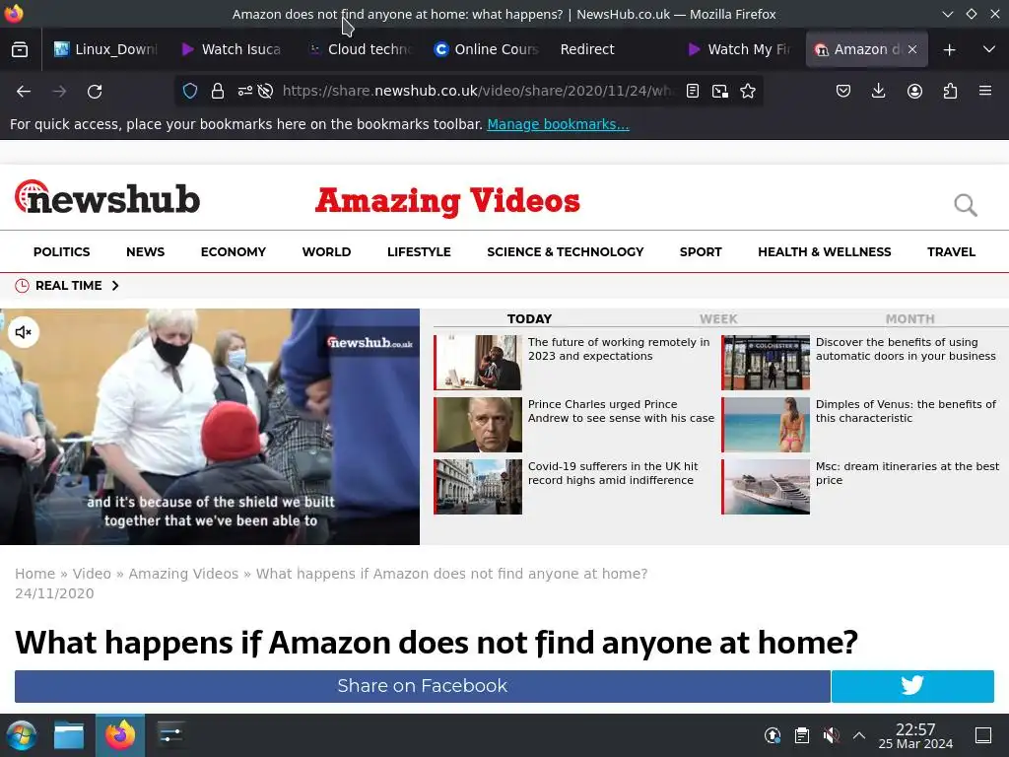Select the TODAY popular tab
Screen dimensions: 1009x757
pos(529,318)
